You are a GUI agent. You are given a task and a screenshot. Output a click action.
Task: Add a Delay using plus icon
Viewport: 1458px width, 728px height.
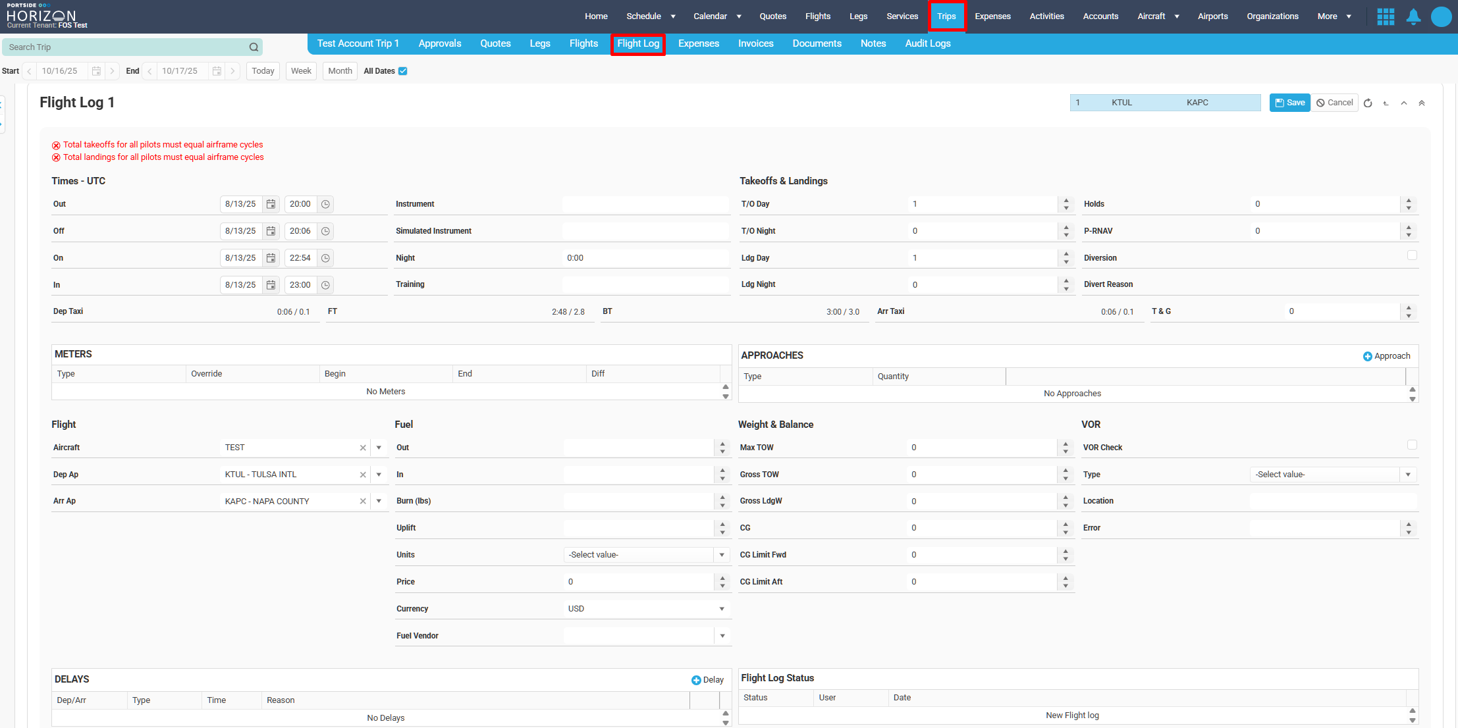pyautogui.click(x=696, y=681)
